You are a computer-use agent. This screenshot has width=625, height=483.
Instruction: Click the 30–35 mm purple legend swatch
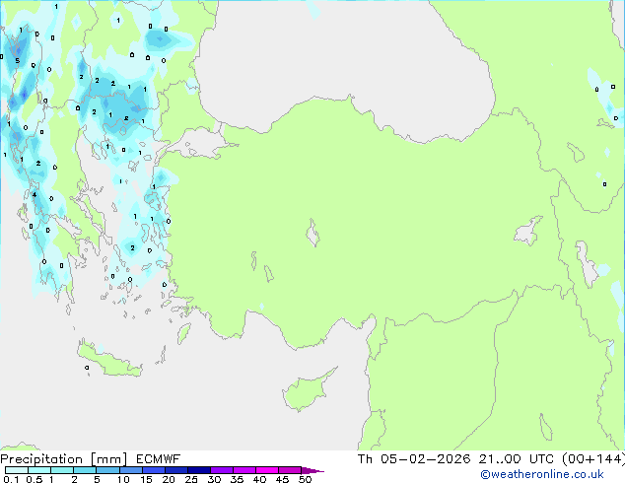pos(221,470)
